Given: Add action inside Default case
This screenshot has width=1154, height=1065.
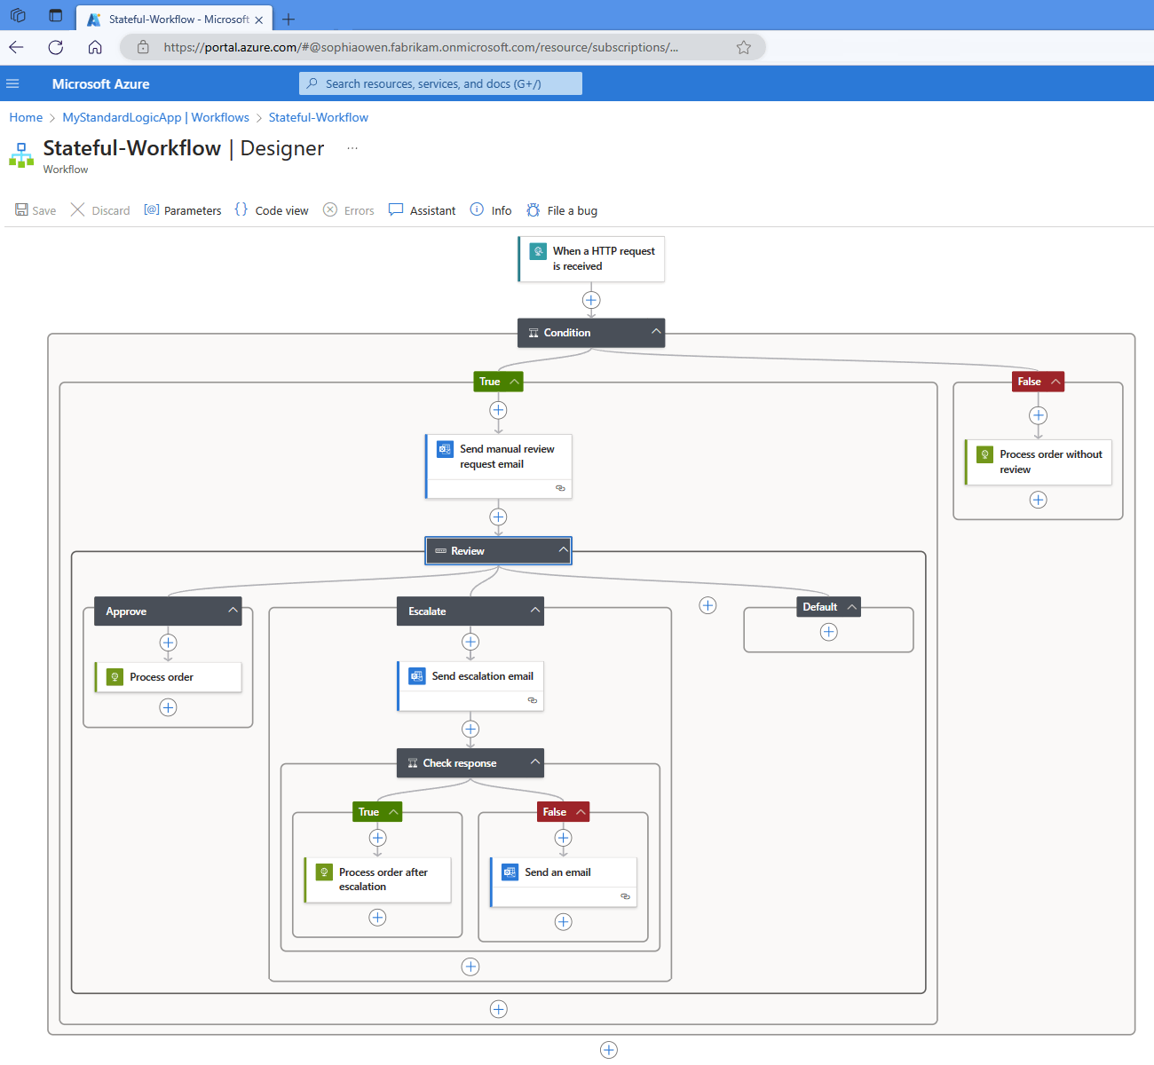Looking at the screenshot, I should [828, 632].
